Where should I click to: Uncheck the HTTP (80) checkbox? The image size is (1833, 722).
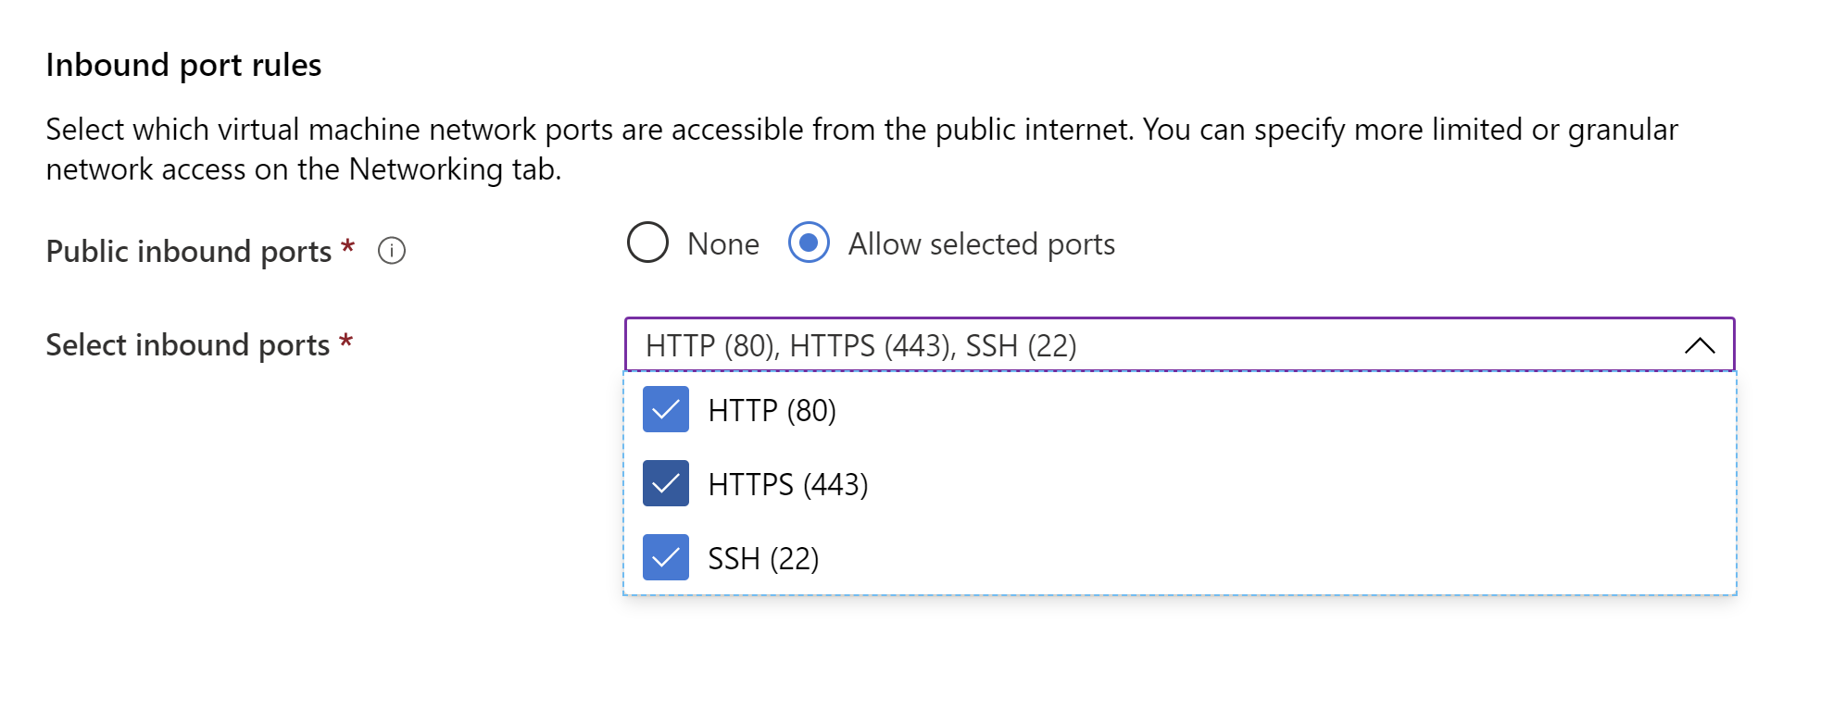click(x=666, y=409)
